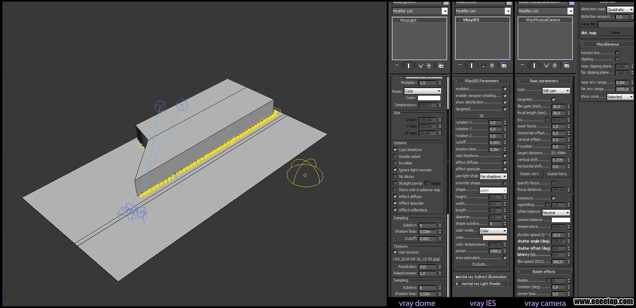
Task: Open configure modifier sets in VRayLight panel
Action: click(441, 65)
